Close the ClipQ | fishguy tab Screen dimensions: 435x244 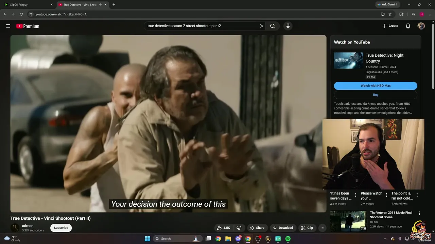point(52,5)
